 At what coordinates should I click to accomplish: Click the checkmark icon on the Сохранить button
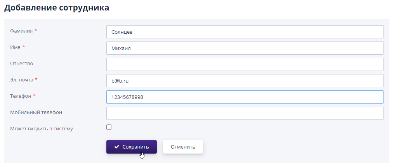[x=116, y=147]
